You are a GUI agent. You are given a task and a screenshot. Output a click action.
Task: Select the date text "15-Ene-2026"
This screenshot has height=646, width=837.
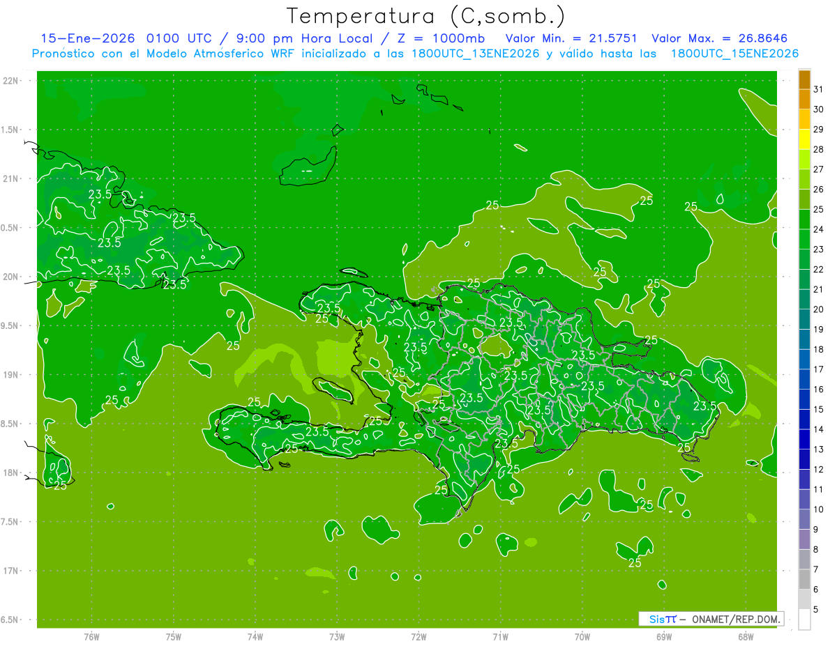tap(87, 38)
